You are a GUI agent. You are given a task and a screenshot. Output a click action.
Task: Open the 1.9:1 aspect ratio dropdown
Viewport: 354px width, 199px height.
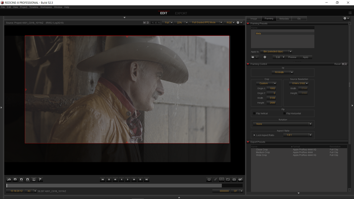[x=298, y=135]
